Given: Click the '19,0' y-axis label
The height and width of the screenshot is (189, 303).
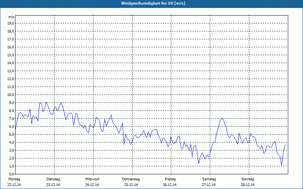Looking at the screenshot, I should (x=11, y=23).
